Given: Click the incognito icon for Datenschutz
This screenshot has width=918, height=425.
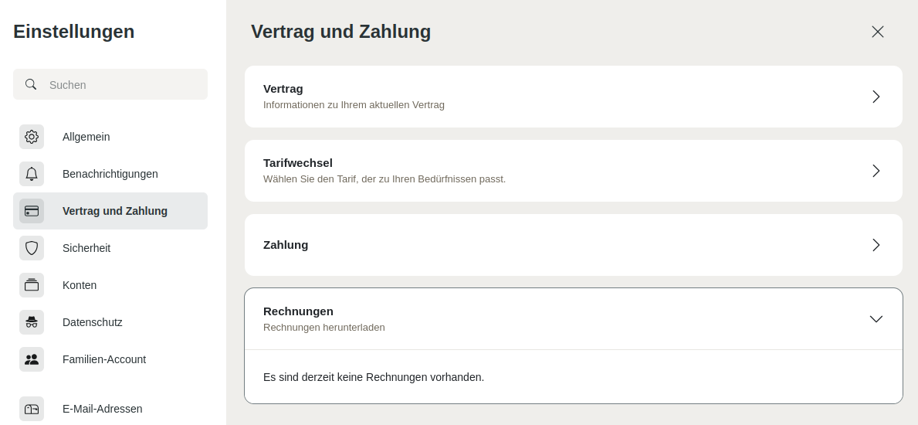Looking at the screenshot, I should pos(32,322).
